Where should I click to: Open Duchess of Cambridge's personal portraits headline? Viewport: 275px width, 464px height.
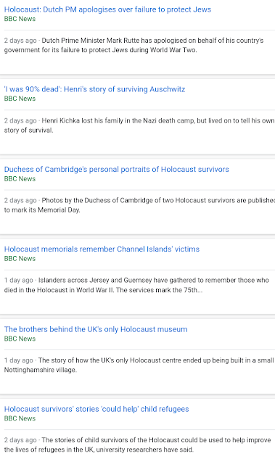(116, 169)
